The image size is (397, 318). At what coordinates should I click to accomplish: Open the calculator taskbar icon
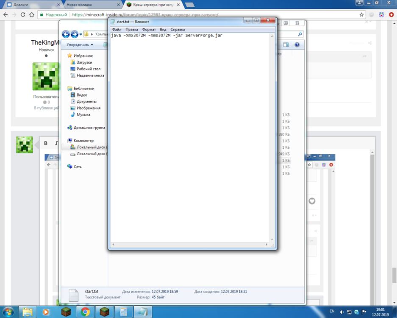(123, 312)
